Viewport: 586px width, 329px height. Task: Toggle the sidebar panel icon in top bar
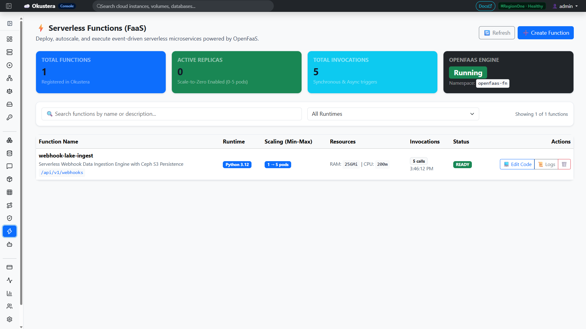coord(9,6)
